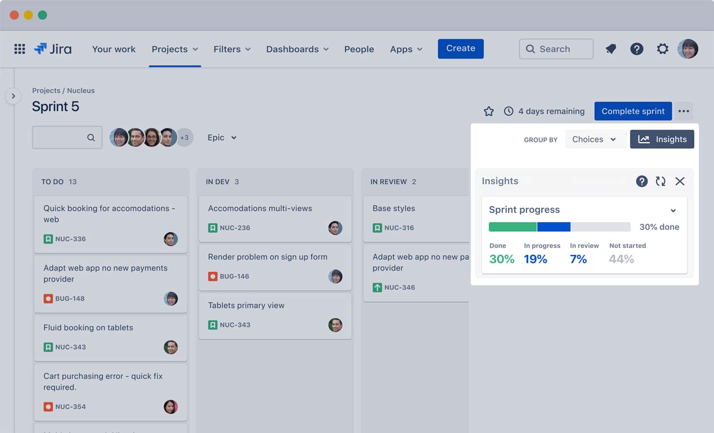
Task: Click the Sprint progress bar
Action: 560,227
